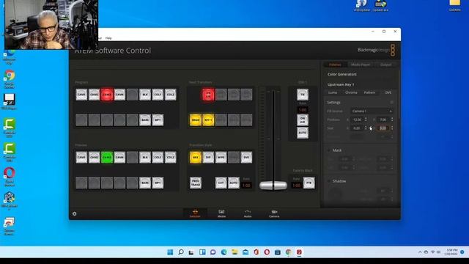Open taskbar Search magnifier

click(181, 252)
